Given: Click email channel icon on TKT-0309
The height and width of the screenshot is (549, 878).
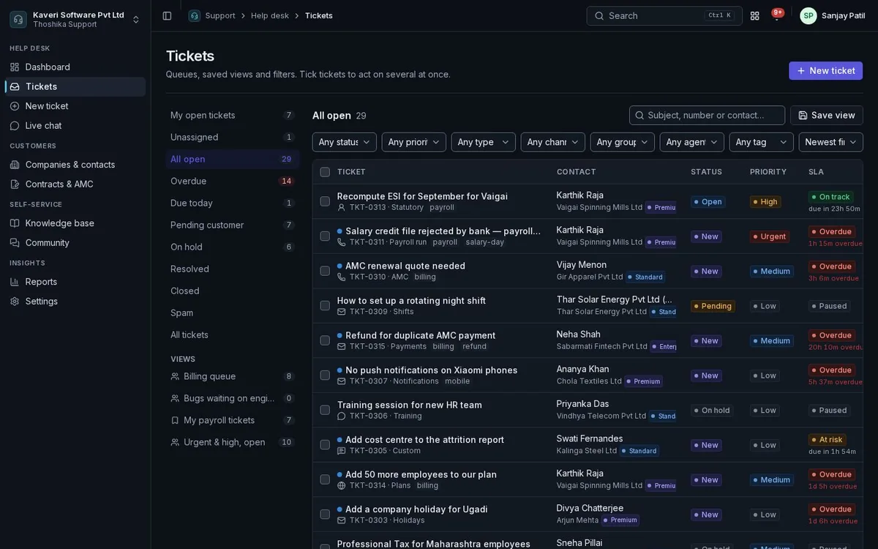Looking at the screenshot, I should 342,312.
